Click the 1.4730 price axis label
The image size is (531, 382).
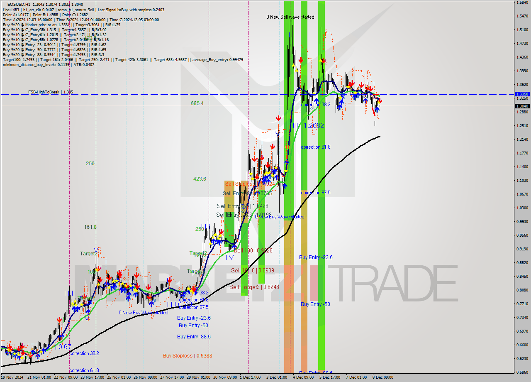click(522, 43)
